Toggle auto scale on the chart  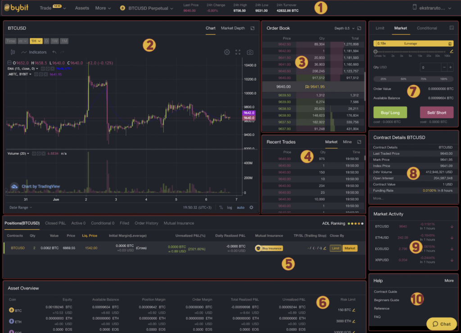point(240,207)
